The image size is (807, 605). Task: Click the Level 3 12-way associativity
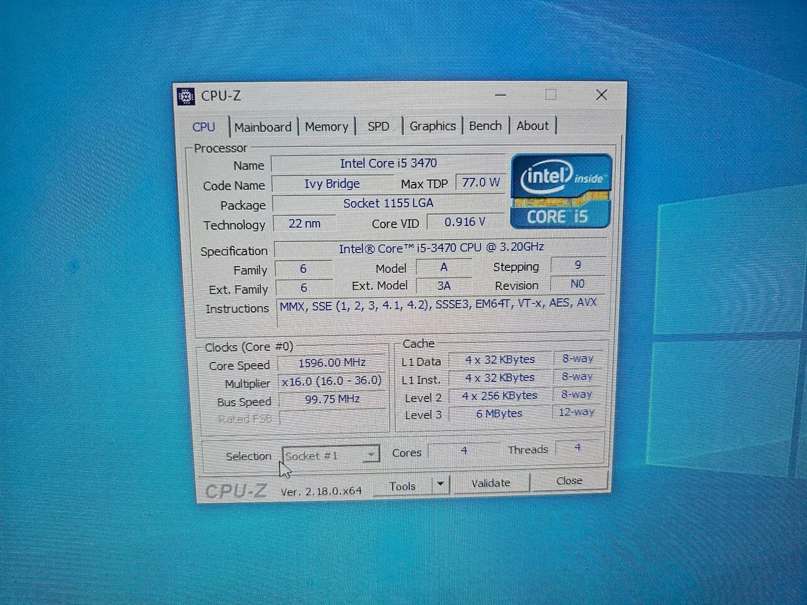[x=577, y=412]
